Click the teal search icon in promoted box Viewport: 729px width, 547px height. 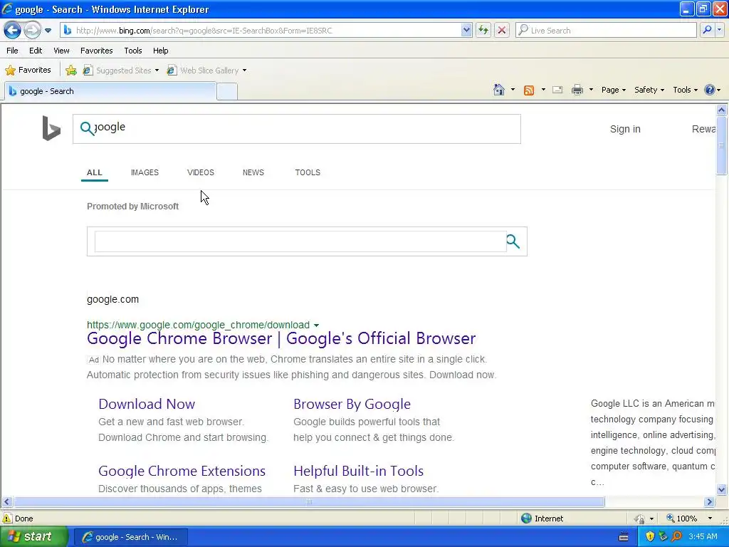(513, 241)
